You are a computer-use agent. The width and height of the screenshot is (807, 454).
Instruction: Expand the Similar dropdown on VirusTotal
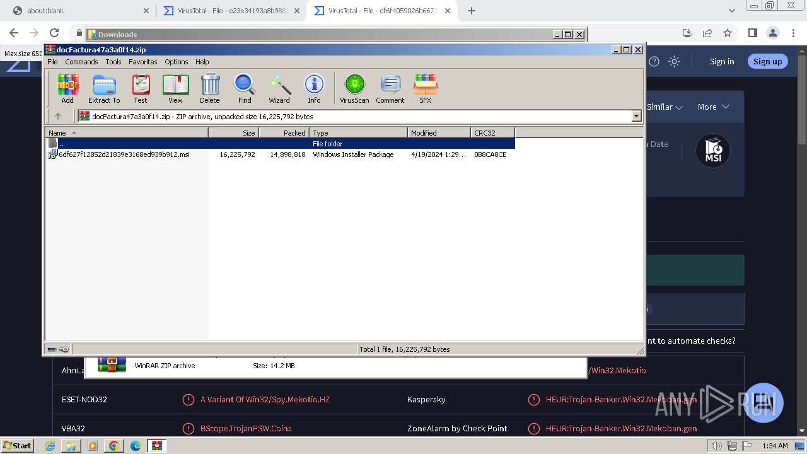coord(665,107)
